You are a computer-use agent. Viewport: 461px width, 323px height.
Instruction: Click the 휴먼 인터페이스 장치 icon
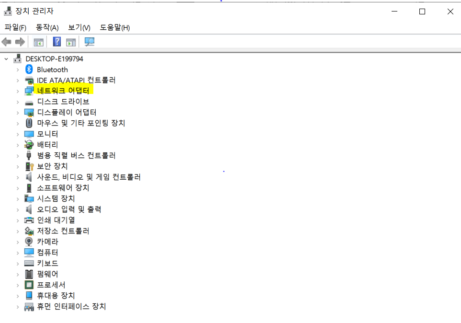(x=29, y=307)
